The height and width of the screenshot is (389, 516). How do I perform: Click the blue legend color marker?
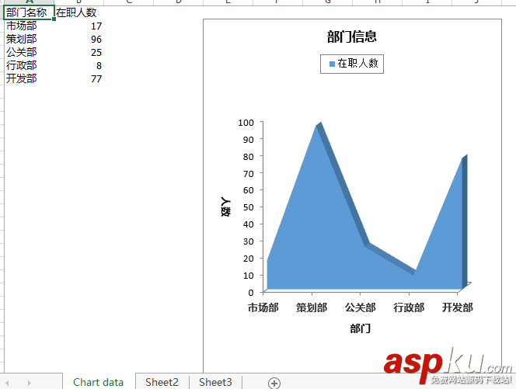click(x=332, y=64)
